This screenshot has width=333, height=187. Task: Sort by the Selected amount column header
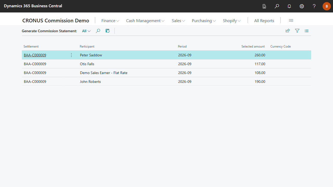tap(253, 46)
